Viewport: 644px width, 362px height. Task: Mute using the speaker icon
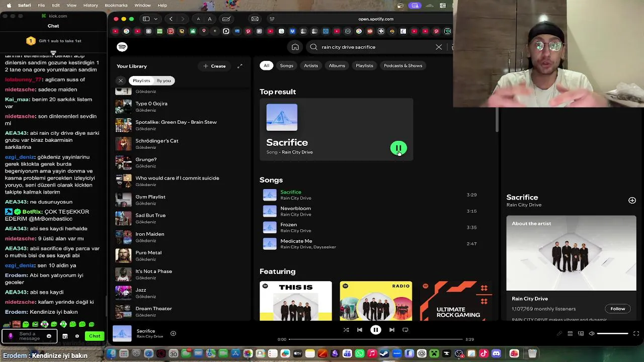click(592, 333)
